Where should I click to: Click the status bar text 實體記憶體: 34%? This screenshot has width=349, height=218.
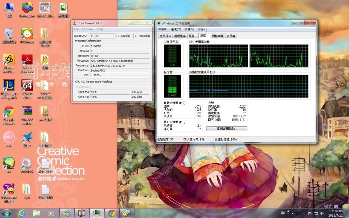(226, 139)
